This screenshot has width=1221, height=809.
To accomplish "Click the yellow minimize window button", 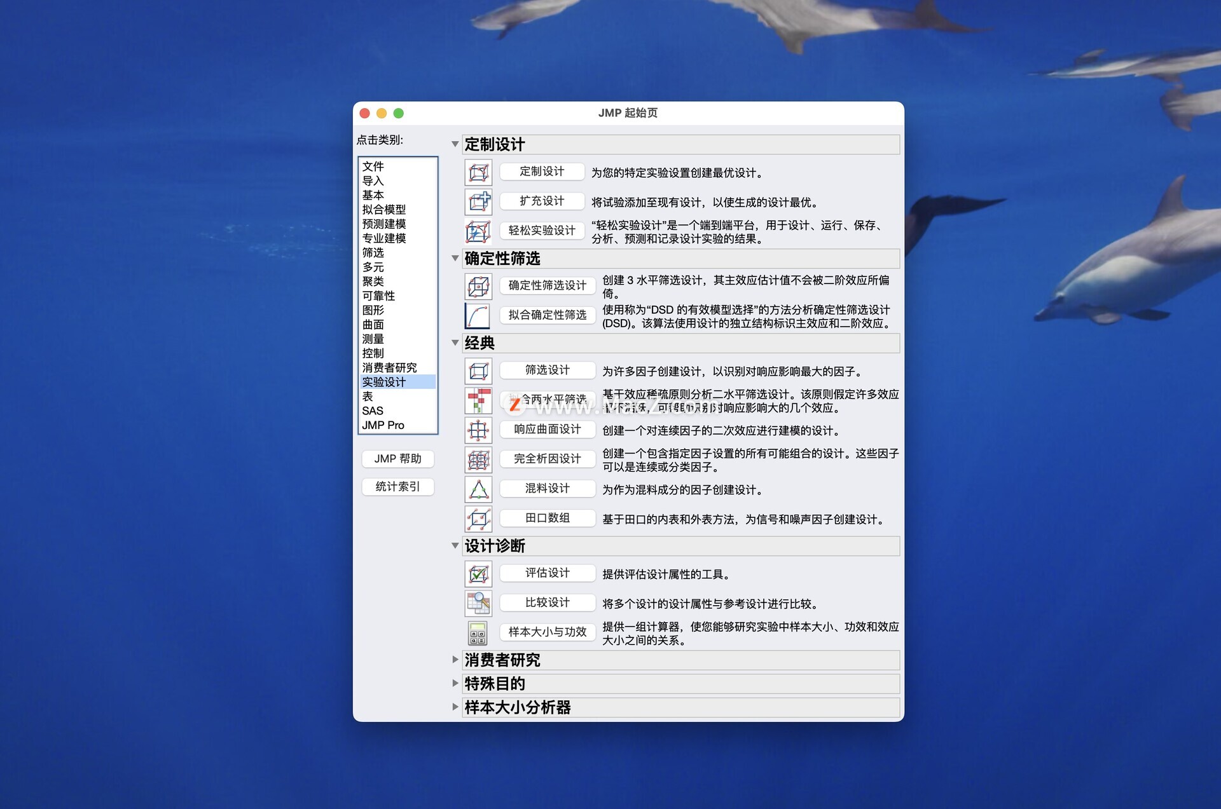I will click(x=382, y=113).
